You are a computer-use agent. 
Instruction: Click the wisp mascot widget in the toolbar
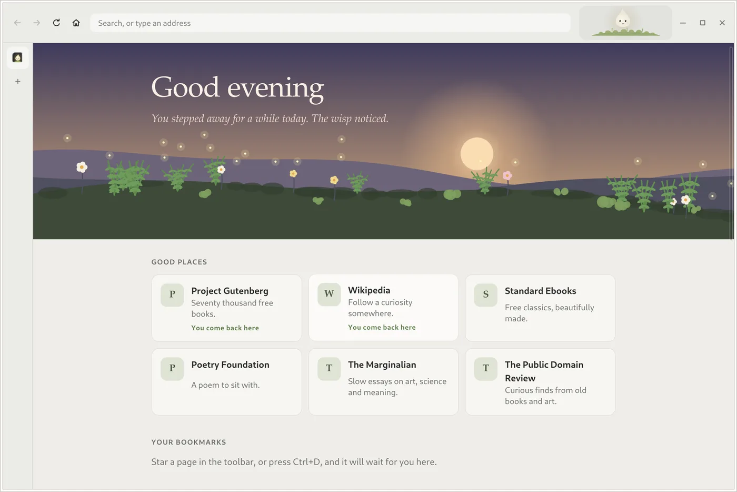click(x=625, y=23)
